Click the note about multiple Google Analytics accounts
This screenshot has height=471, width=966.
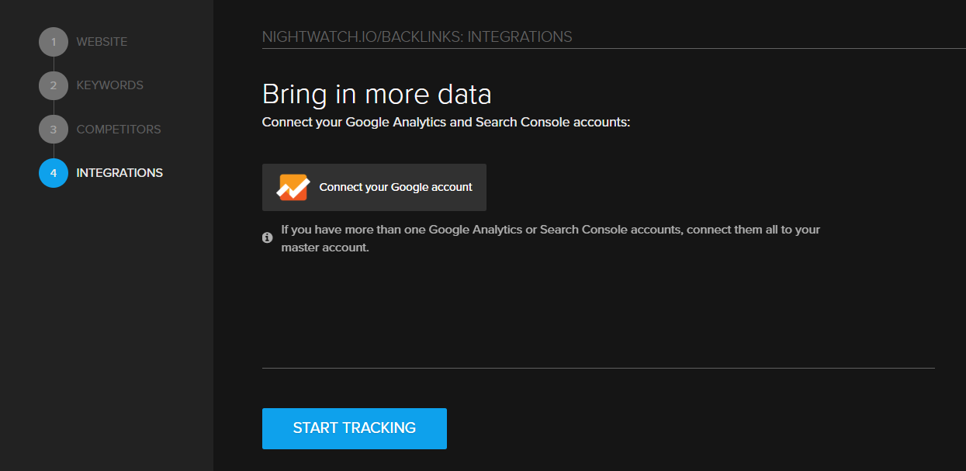coord(551,238)
